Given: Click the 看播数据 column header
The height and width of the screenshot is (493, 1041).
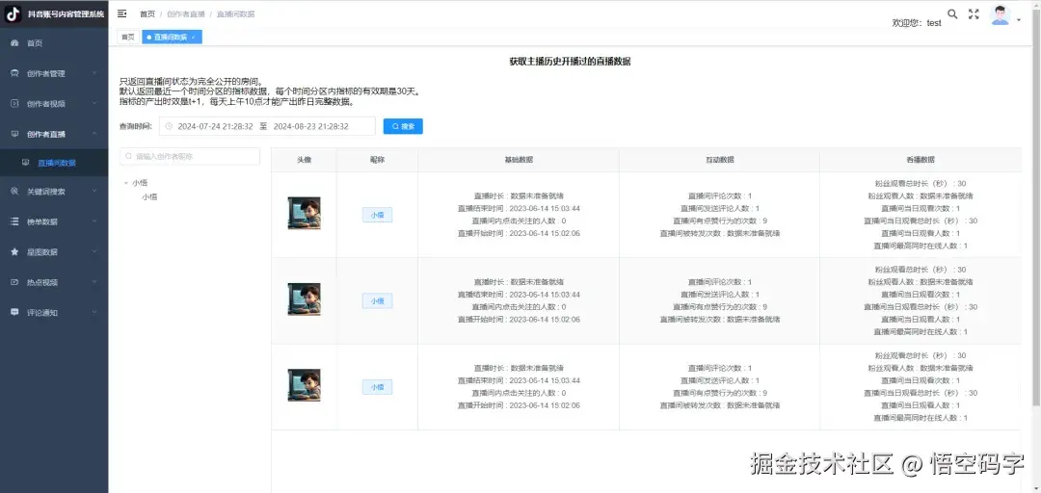Looking at the screenshot, I should click(x=921, y=160).
